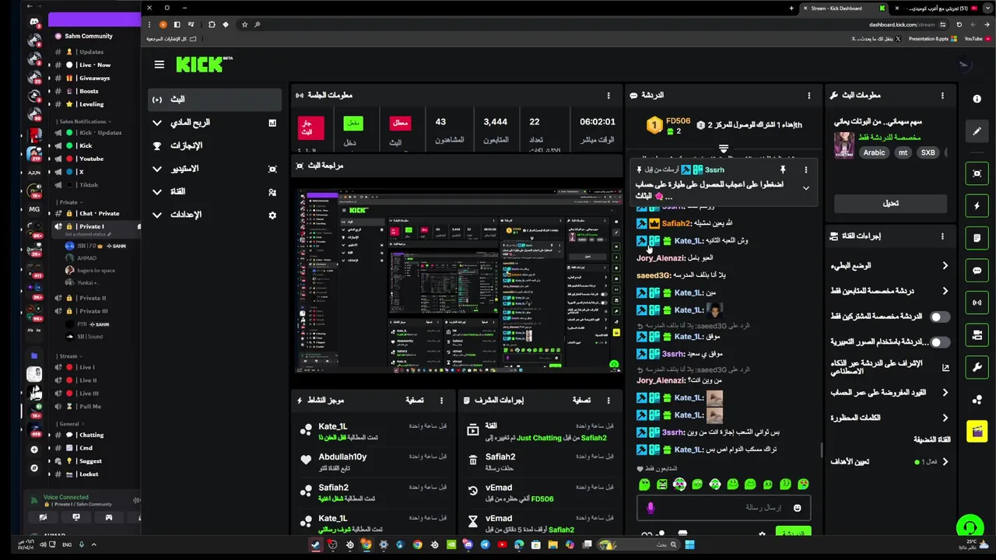Toggle document notes widget in right rail

point(977,238)
